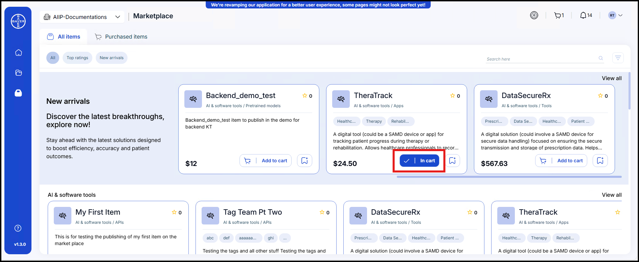
Task: Click the My First Item thumbnail icon
Action: click(63, 216)
